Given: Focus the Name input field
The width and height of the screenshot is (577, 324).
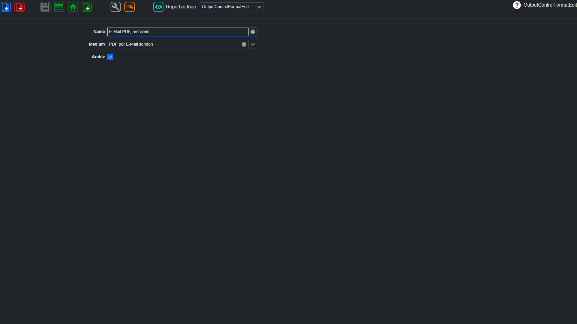Looking at the screenshot, I should 178,32.
